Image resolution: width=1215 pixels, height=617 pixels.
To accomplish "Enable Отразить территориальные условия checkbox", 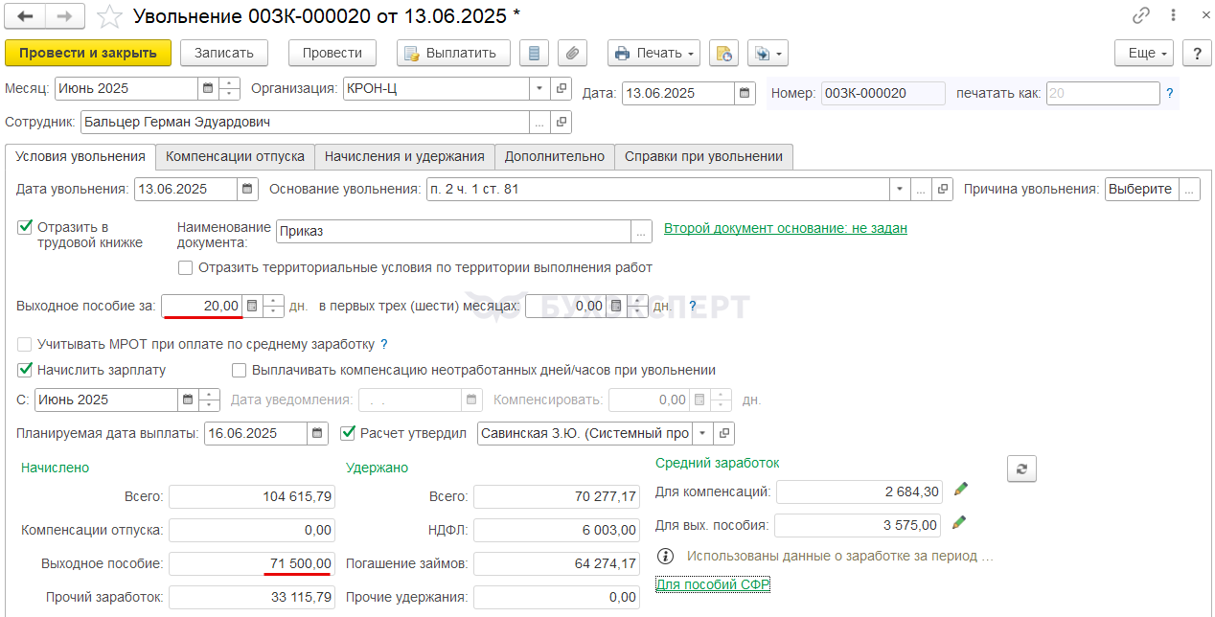I will pyautogui.click(x=185, y=267).
